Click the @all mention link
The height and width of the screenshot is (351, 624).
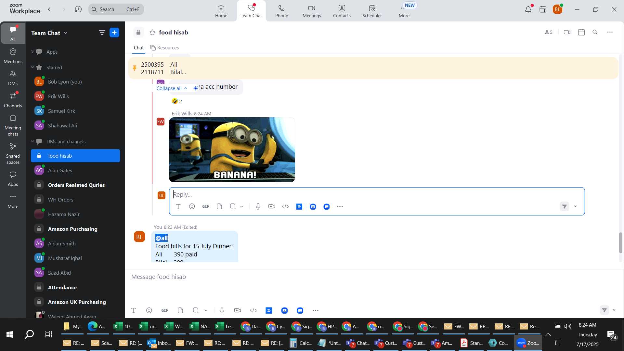(x=162, y=238)
